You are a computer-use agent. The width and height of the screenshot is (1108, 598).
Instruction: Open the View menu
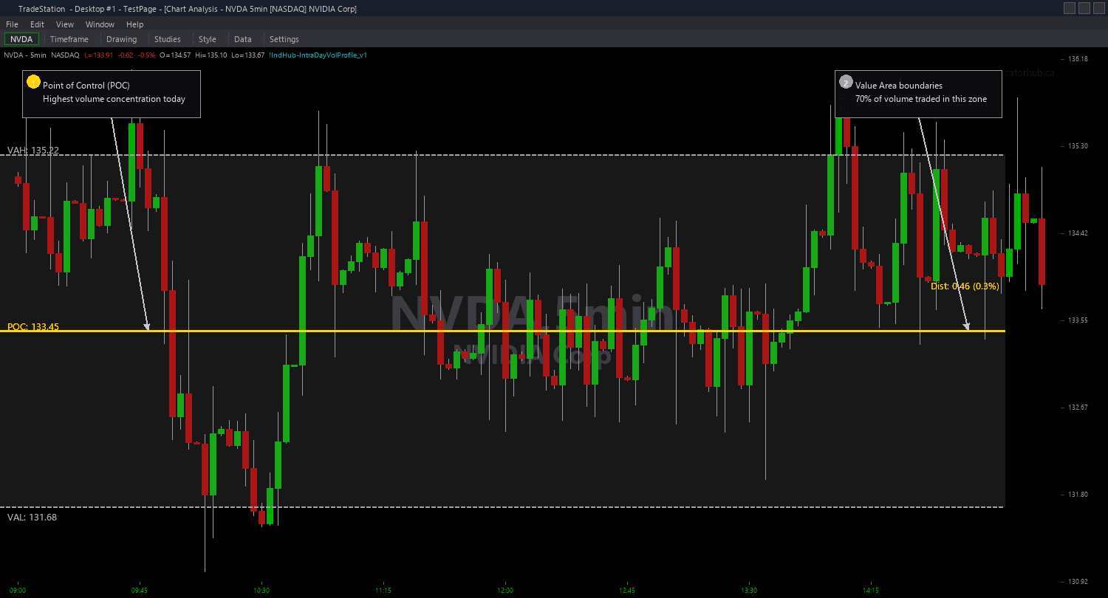[x=65, y=24]
